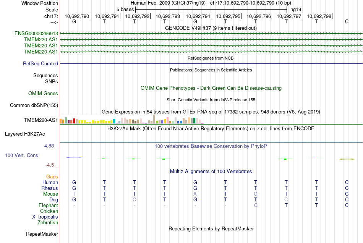Click the Sequences track label

[x=45, y=75]
